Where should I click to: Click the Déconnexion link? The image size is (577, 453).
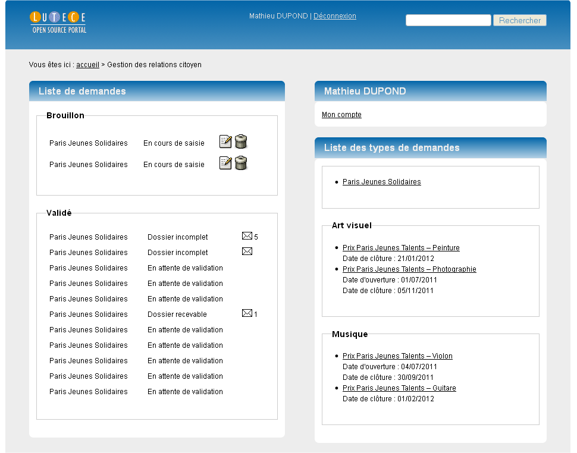[x=334, y=16]
